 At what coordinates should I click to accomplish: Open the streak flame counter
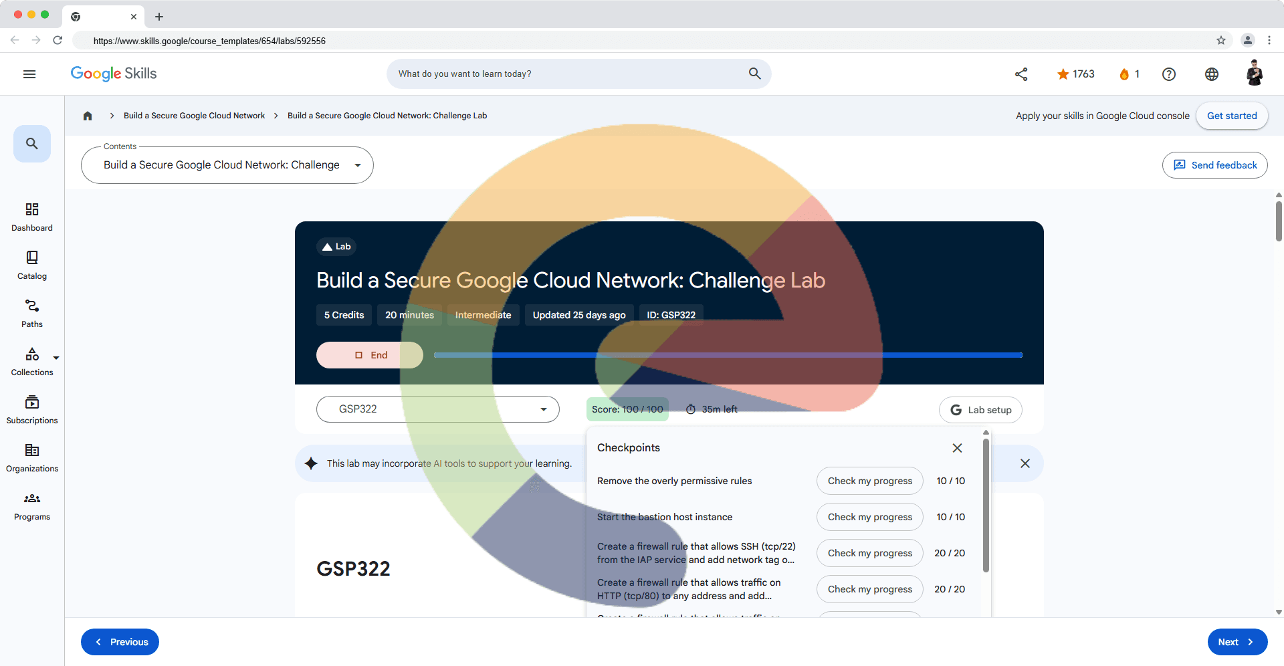tap(1129, 74)
